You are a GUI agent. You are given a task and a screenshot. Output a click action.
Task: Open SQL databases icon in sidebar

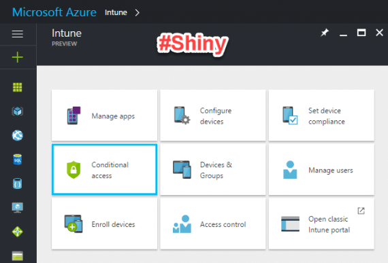[x=17, y=160]
